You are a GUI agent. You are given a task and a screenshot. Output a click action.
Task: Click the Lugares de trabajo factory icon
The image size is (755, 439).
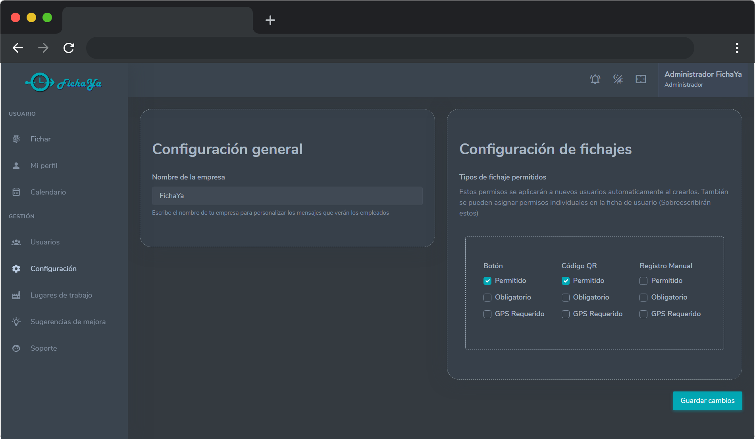coord(16,295)
